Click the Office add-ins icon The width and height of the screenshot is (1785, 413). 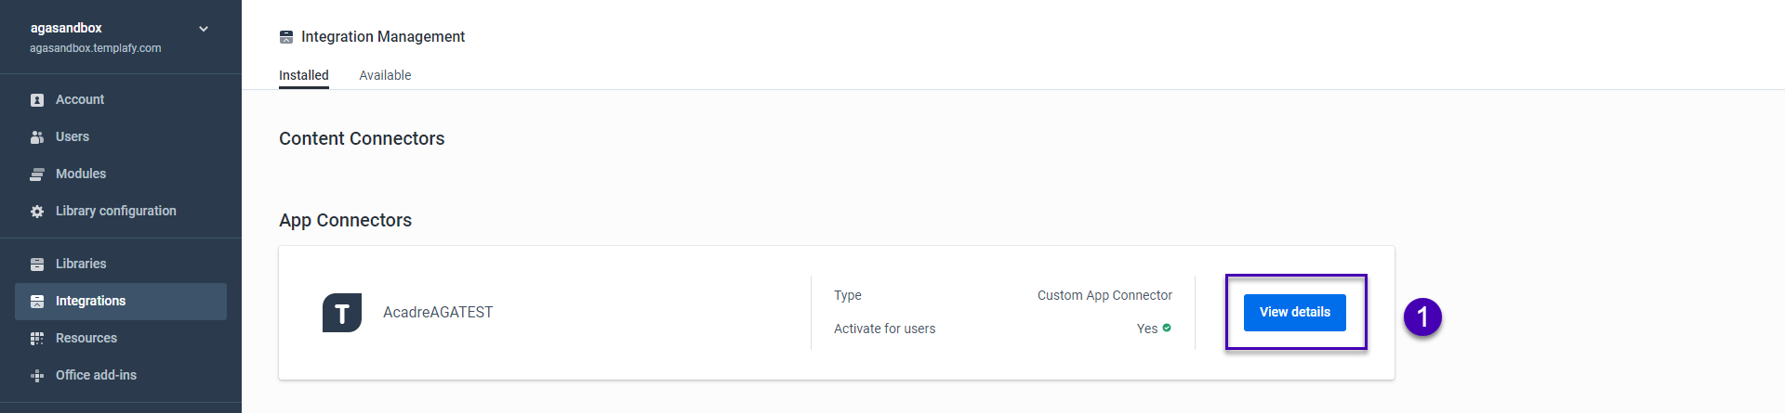(37, 376)
